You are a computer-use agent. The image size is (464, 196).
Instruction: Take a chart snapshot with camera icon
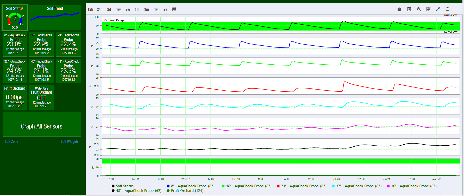[x=399, y=9]
